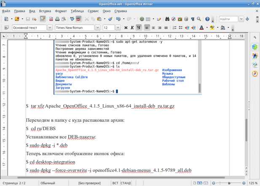Image resolution: width=260 pixels, height=186 pixels.
Task: Justify the text alignment
Action: click(x=166, y=28)
